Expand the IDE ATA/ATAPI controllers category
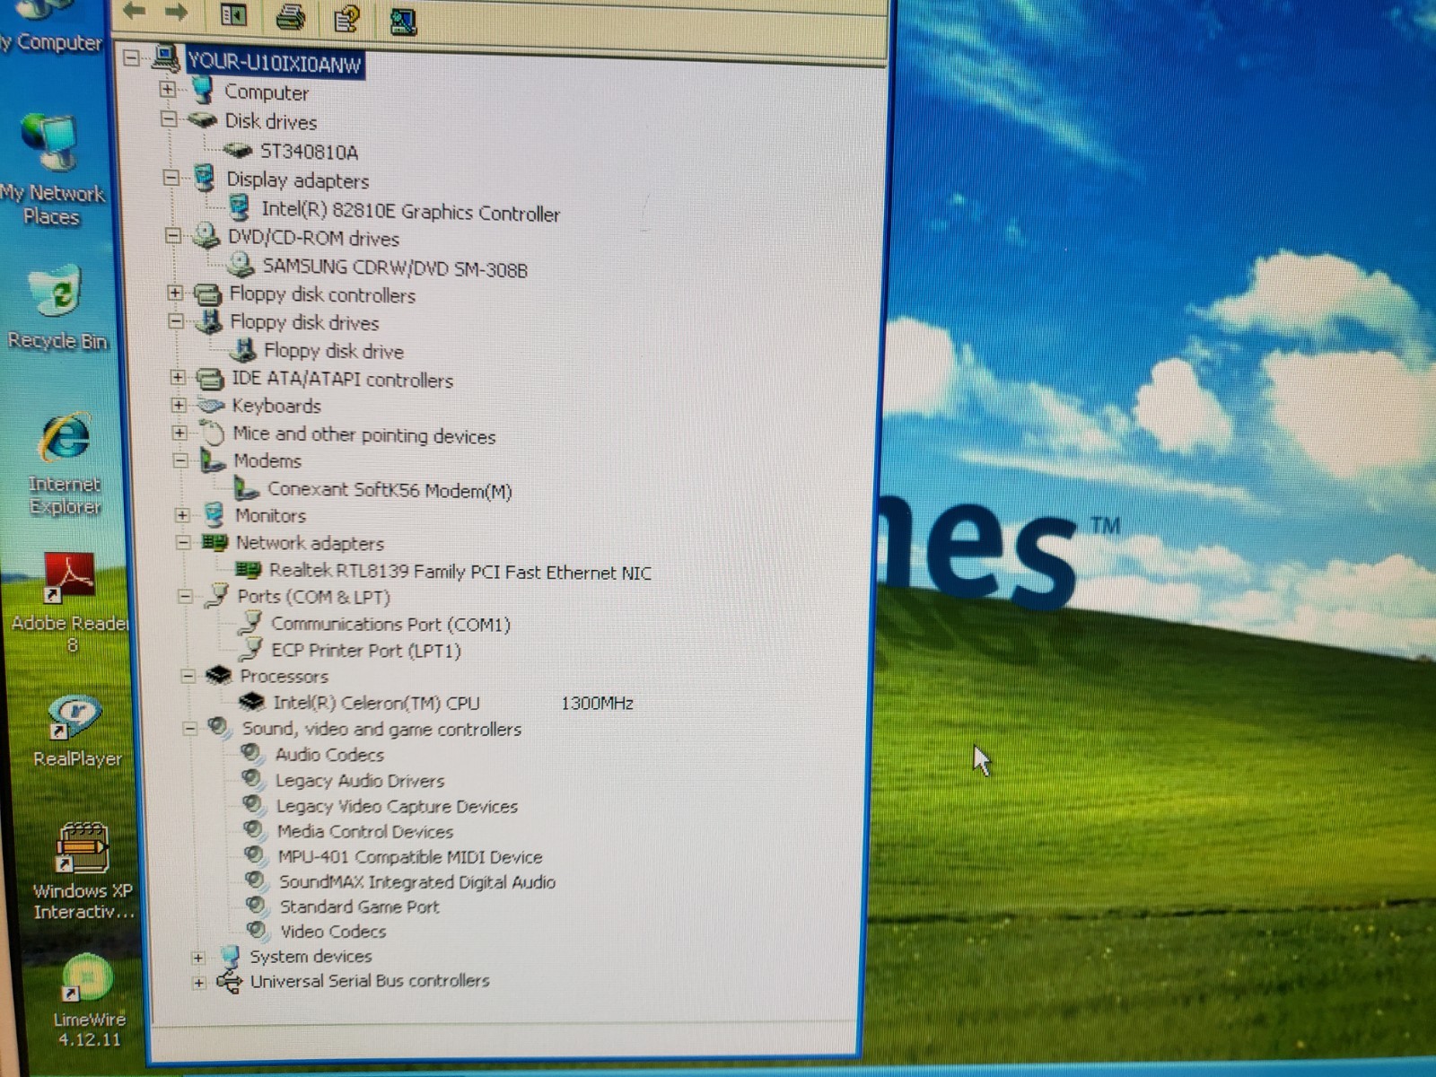1436x1077 pixels. tap(178, 378)
